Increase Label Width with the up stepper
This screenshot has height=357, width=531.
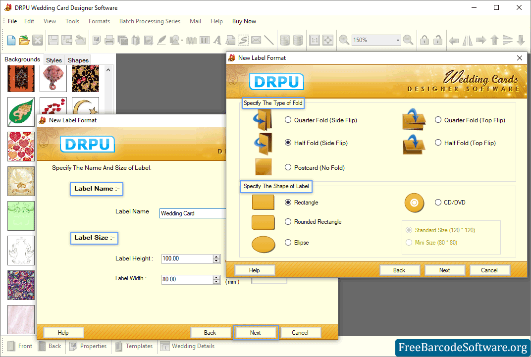pyautogui.click(x=217, y=277)
